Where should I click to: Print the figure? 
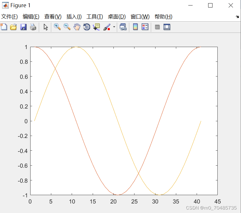tap(33, 27)
